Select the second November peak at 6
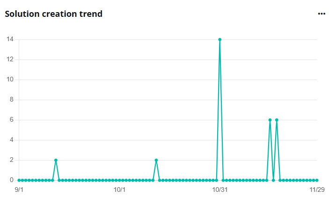Image resolution: width=329 pixels, height=197 pixels. pyautogui.click(x=277, y=120)
